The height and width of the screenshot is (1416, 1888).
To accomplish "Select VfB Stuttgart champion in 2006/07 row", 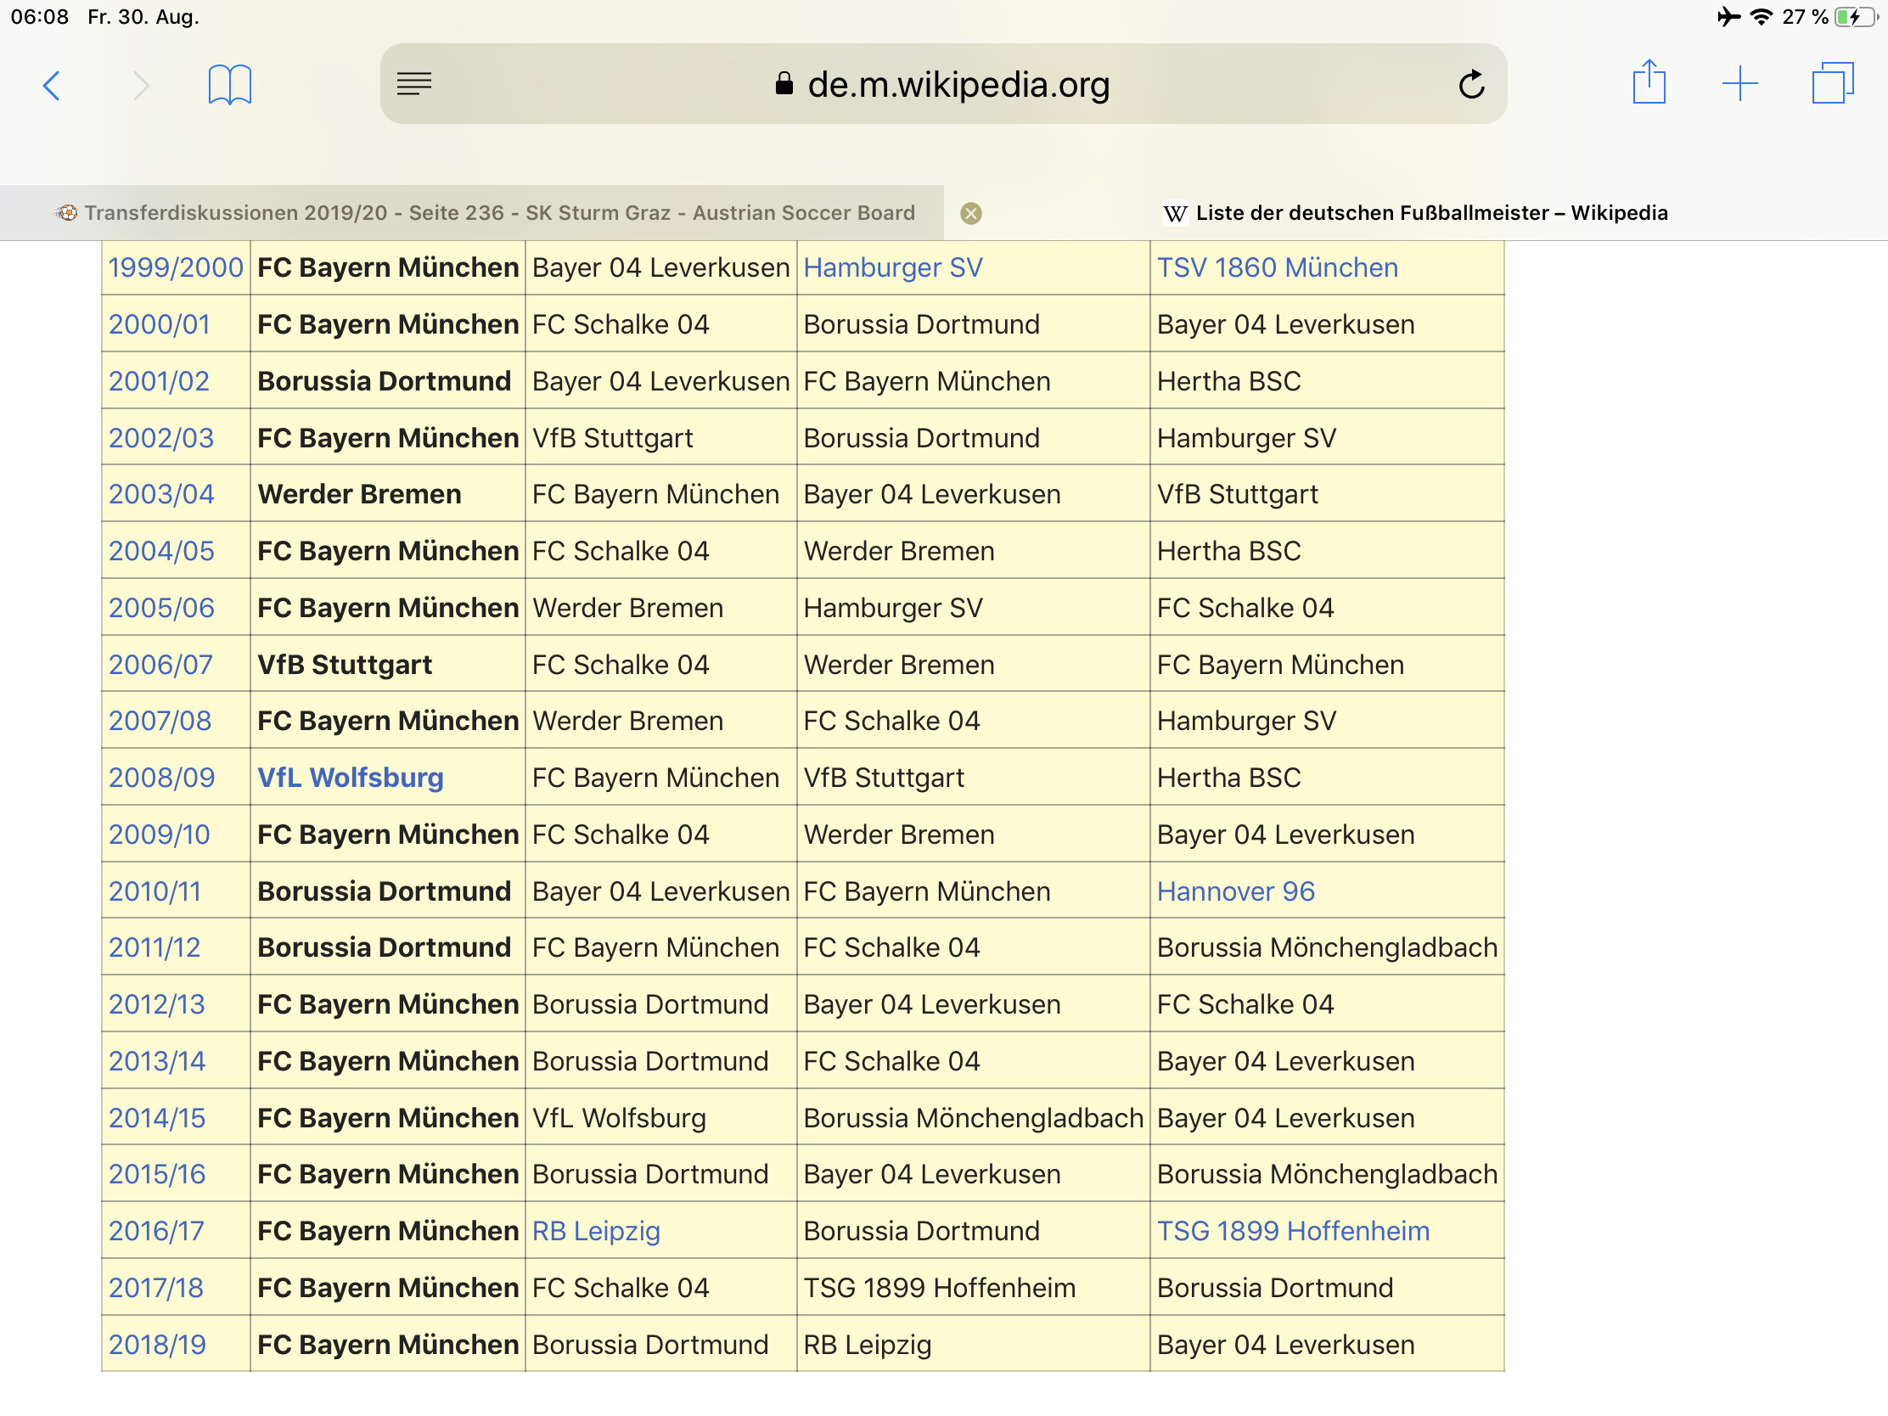I will (345, 665).
